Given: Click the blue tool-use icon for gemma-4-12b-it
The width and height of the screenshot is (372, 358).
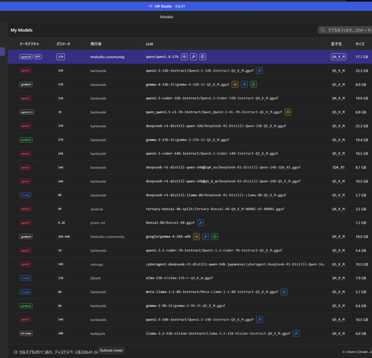Looking at the screenshot, I should 244,84.
